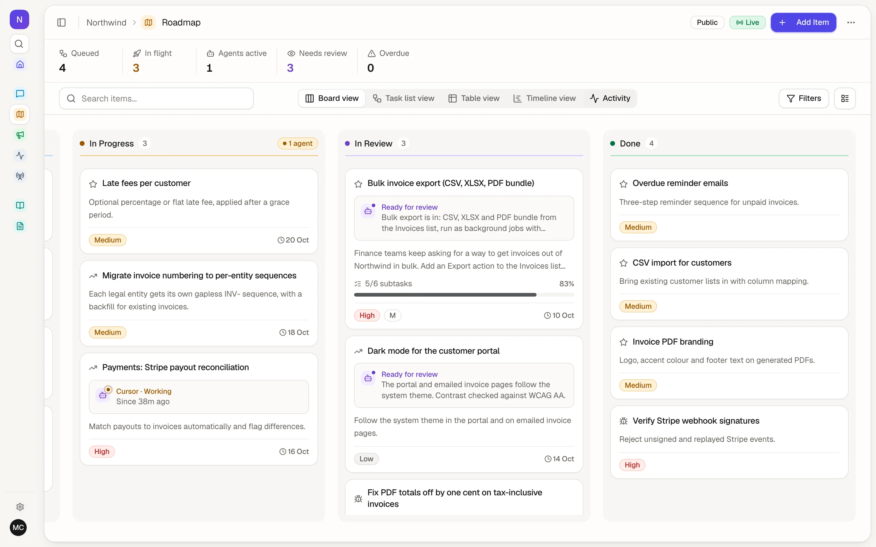Star the CSV import for customers card
876x547 pixels.
point(623,263)
